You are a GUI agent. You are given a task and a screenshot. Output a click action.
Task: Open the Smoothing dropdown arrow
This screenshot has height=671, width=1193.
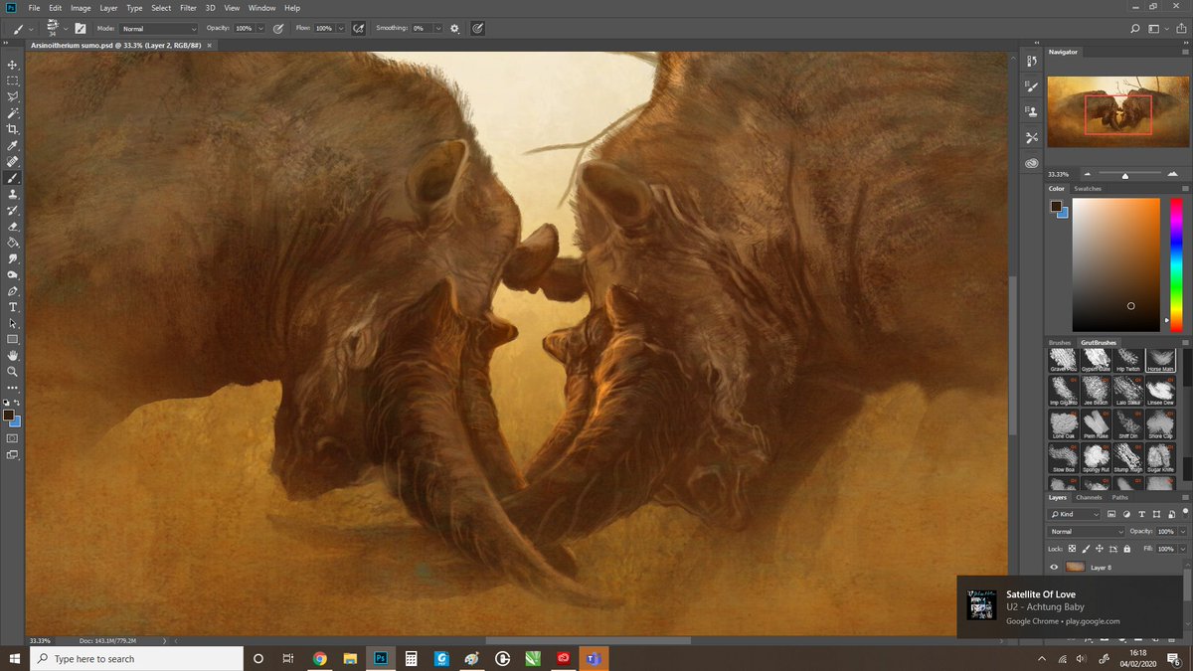[x=437, y=29]
